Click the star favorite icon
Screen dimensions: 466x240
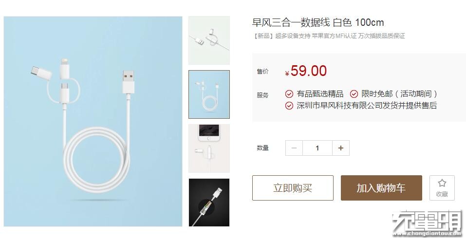point(442,183)
